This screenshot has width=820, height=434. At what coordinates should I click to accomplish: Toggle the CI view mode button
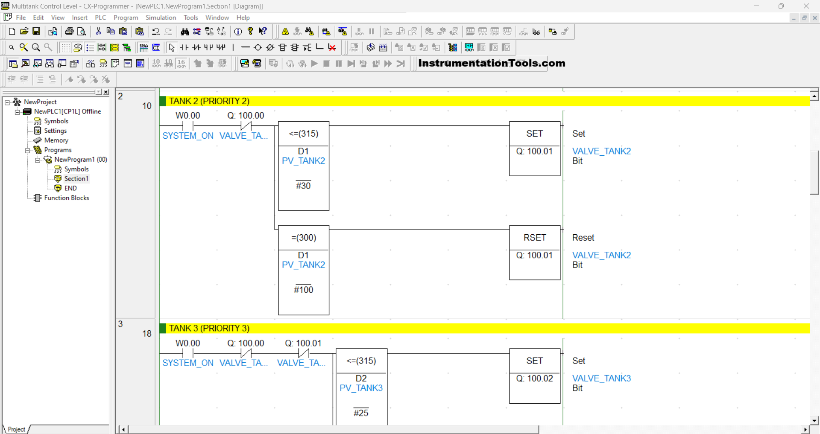point(156,47)
